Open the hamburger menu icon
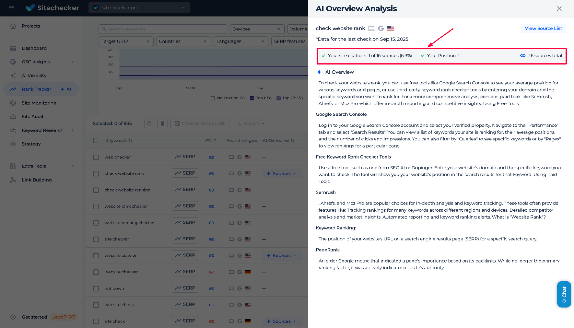This screenshot has height=328, width=574. click(11, 8)
